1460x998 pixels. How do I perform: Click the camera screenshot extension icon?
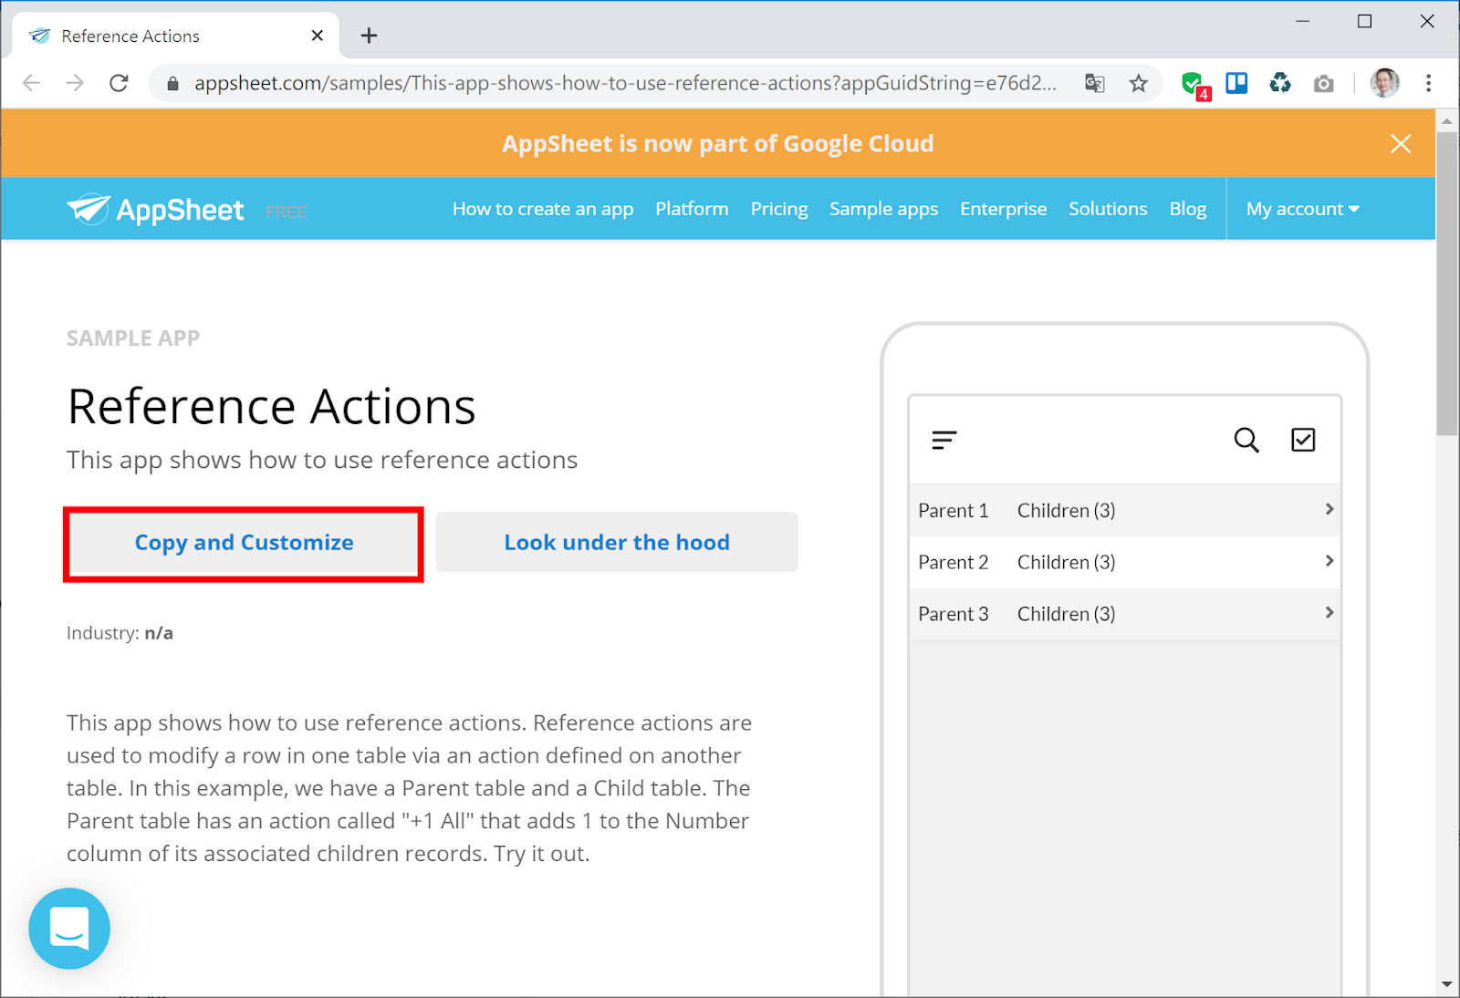1323,84
